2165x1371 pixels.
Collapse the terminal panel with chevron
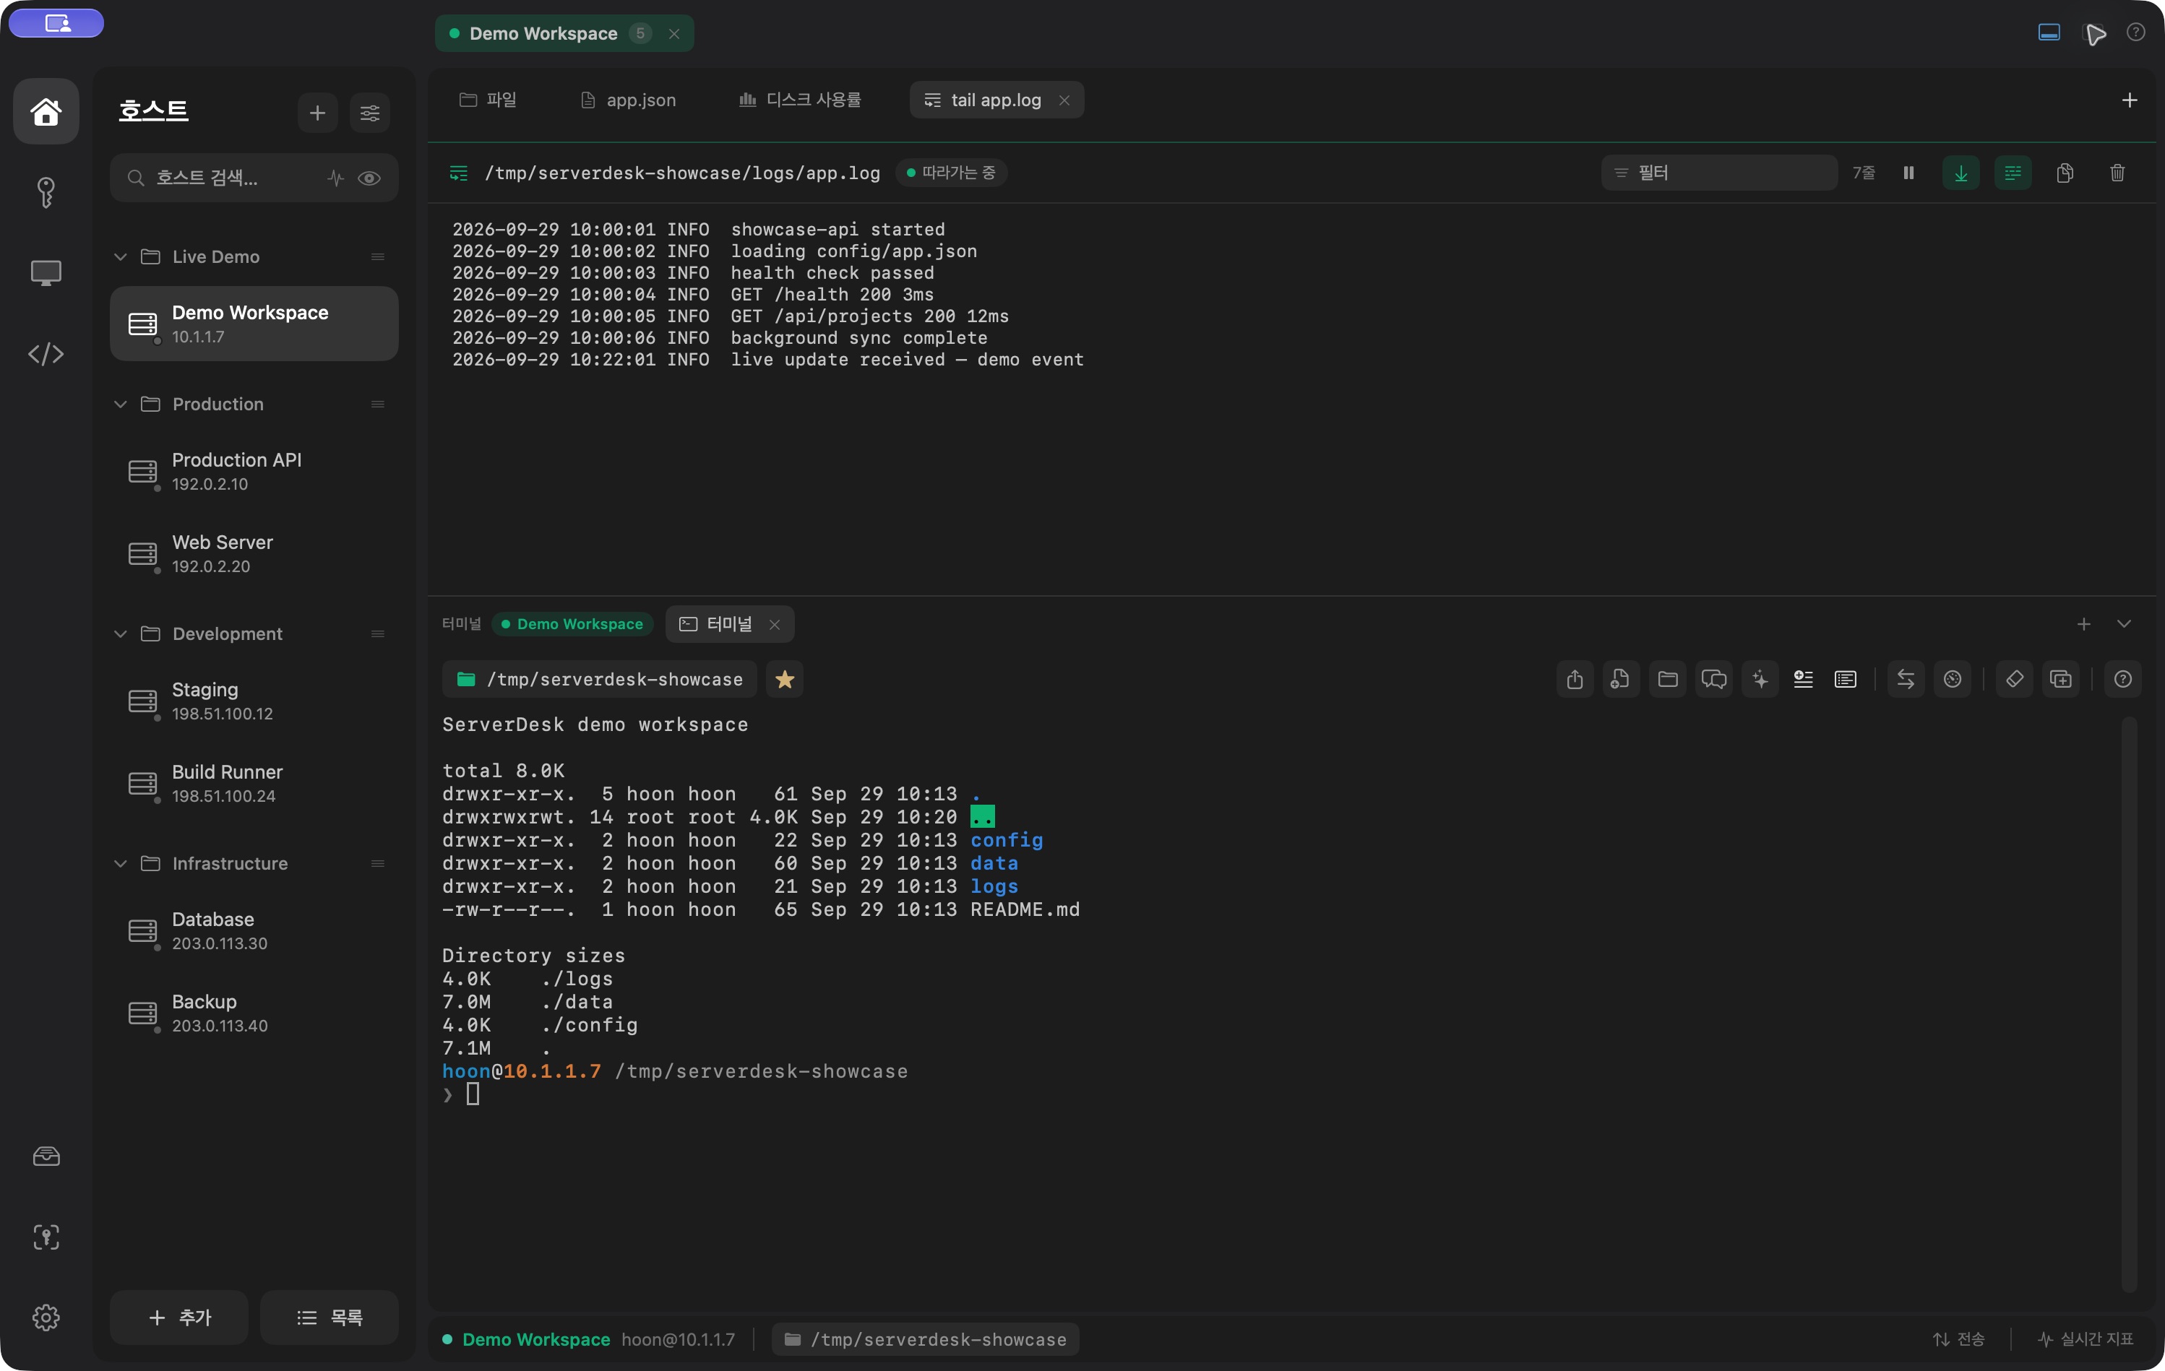tap(2124, 624)
